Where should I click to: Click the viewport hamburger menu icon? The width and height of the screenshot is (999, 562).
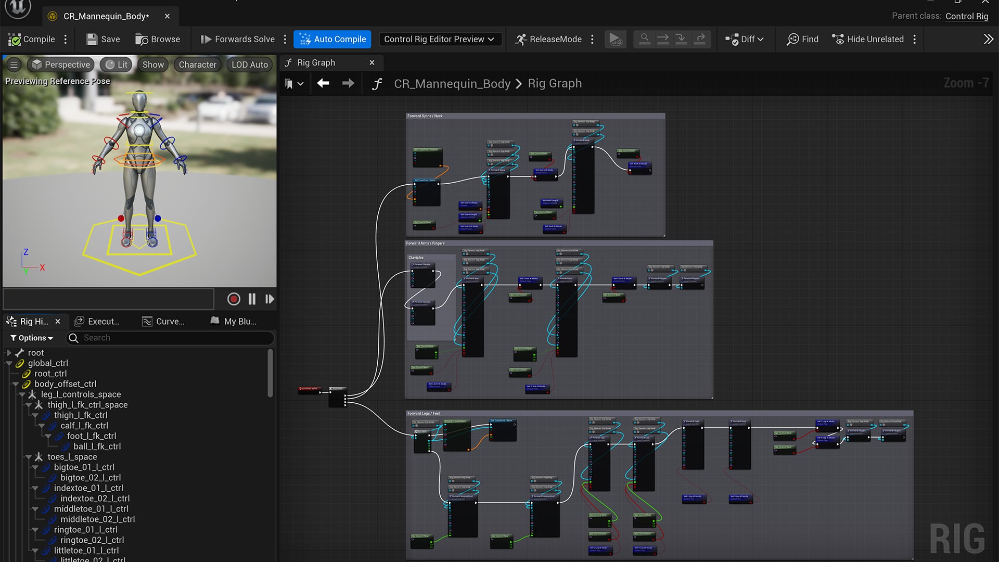tap(14, 64)
